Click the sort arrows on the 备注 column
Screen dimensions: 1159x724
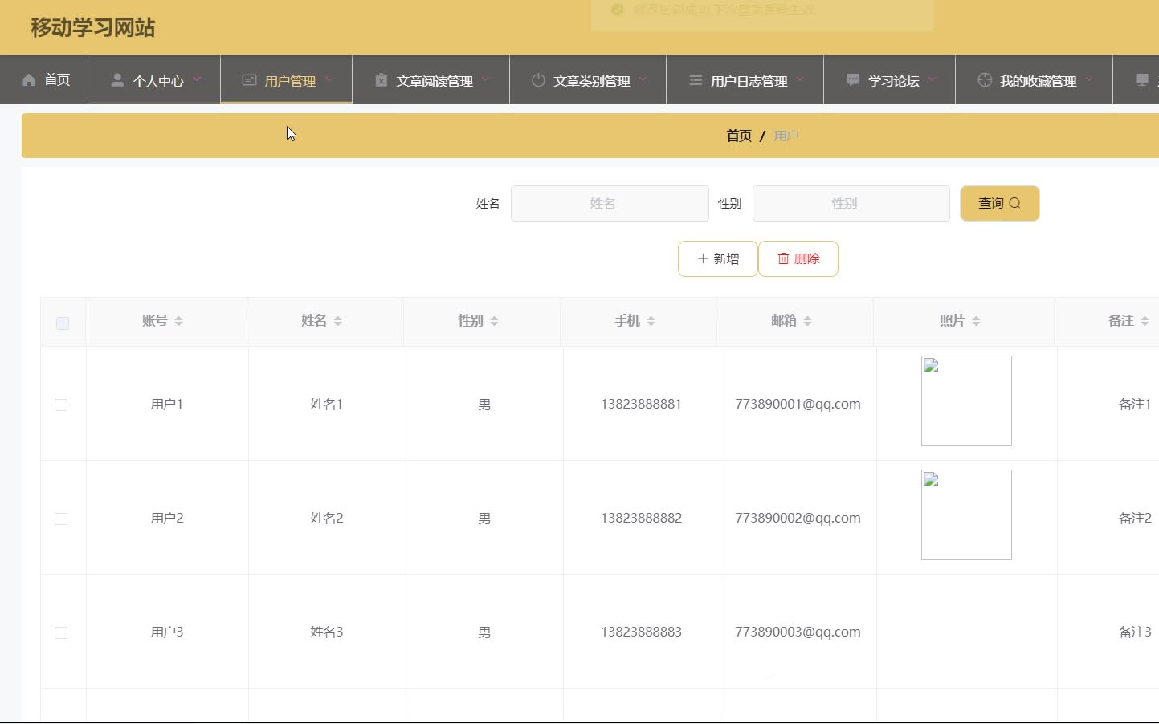coord(1145,321)
